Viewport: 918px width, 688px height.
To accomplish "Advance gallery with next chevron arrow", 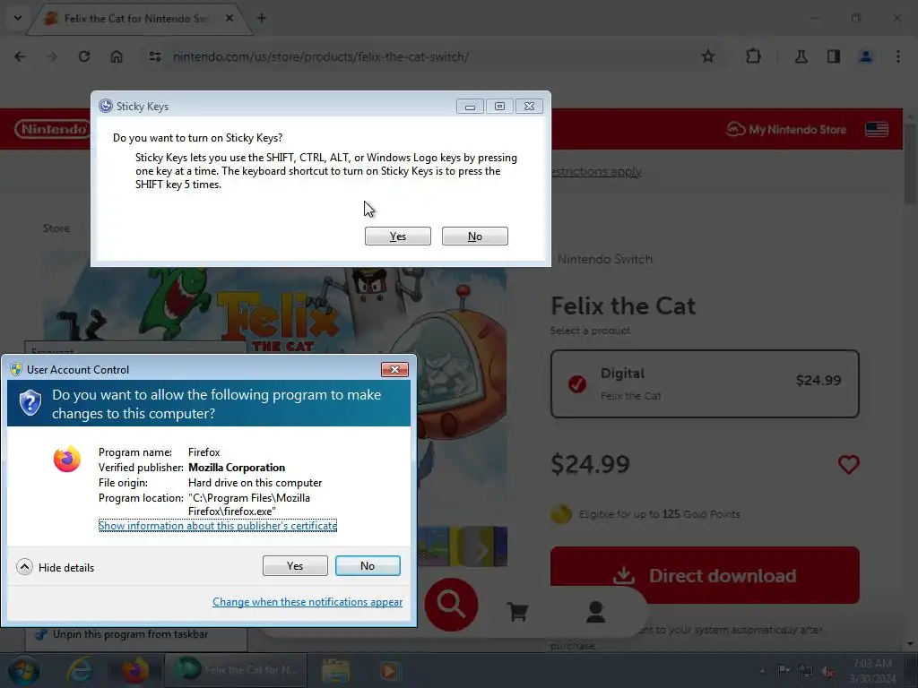I will click(x=481, y=550).
